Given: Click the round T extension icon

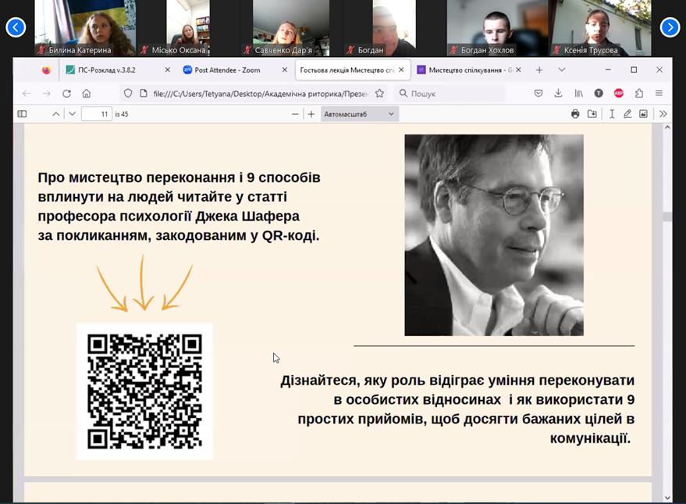Looking at the screenshot, I should (599, 93).
